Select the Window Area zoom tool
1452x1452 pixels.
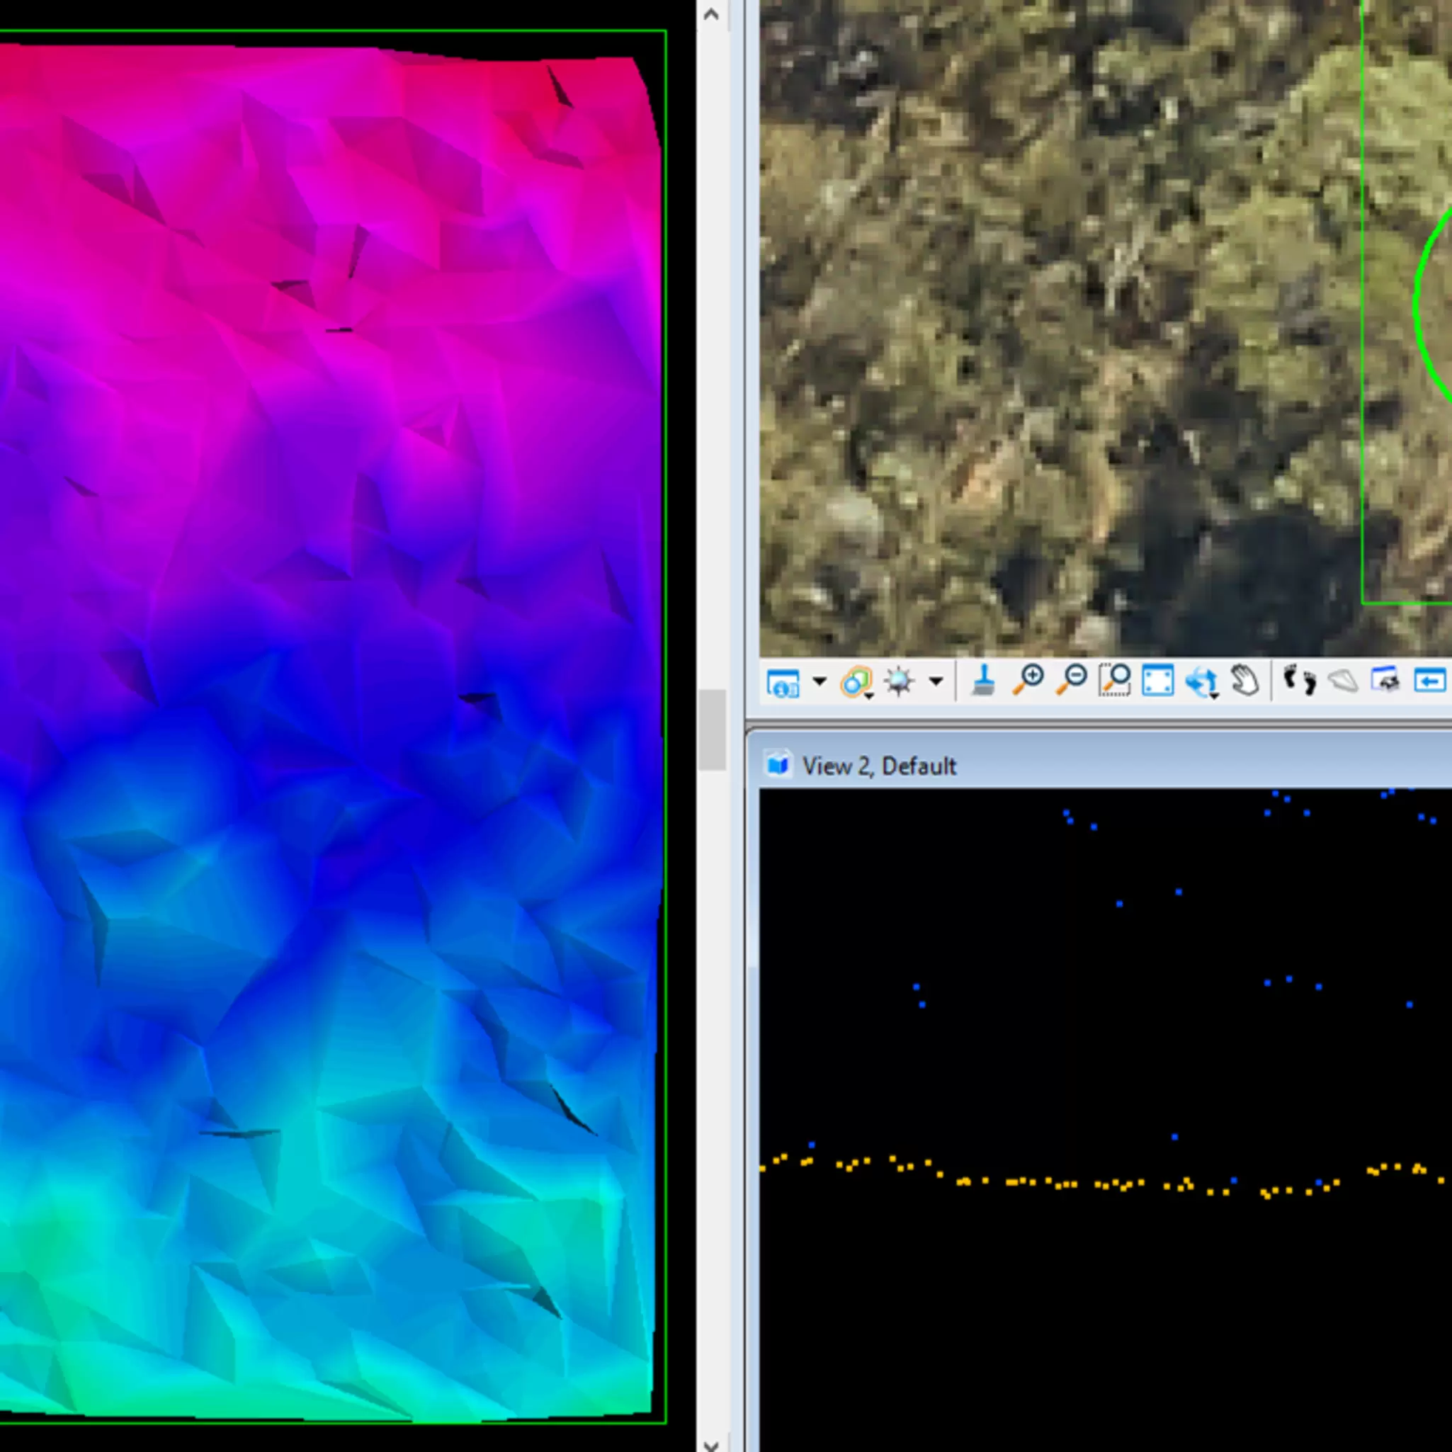pos(1115,681)
